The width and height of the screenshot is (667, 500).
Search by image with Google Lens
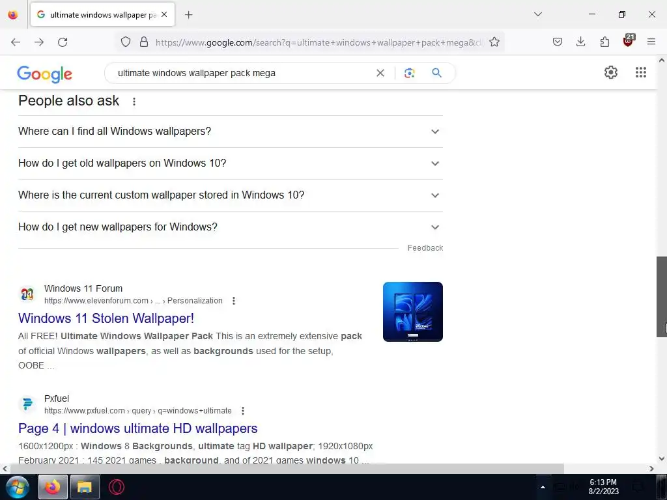pos(409,73)
